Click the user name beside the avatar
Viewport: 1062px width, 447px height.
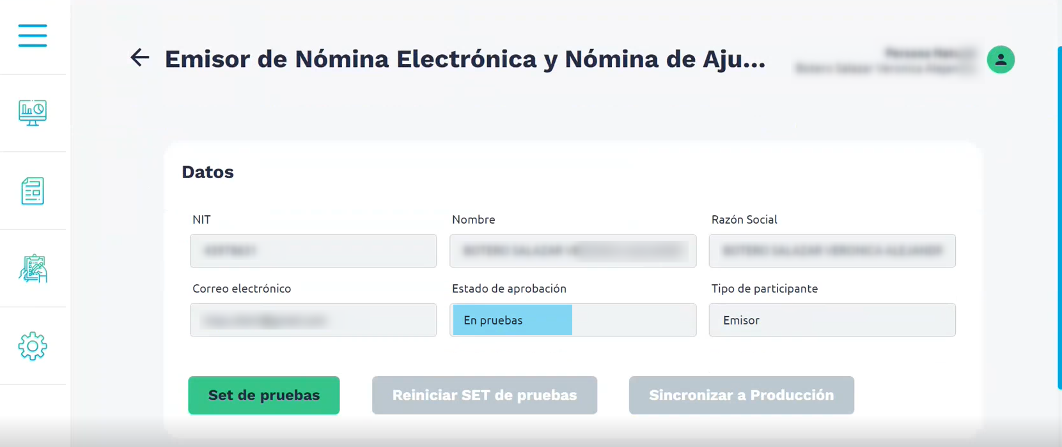[886, 61]
